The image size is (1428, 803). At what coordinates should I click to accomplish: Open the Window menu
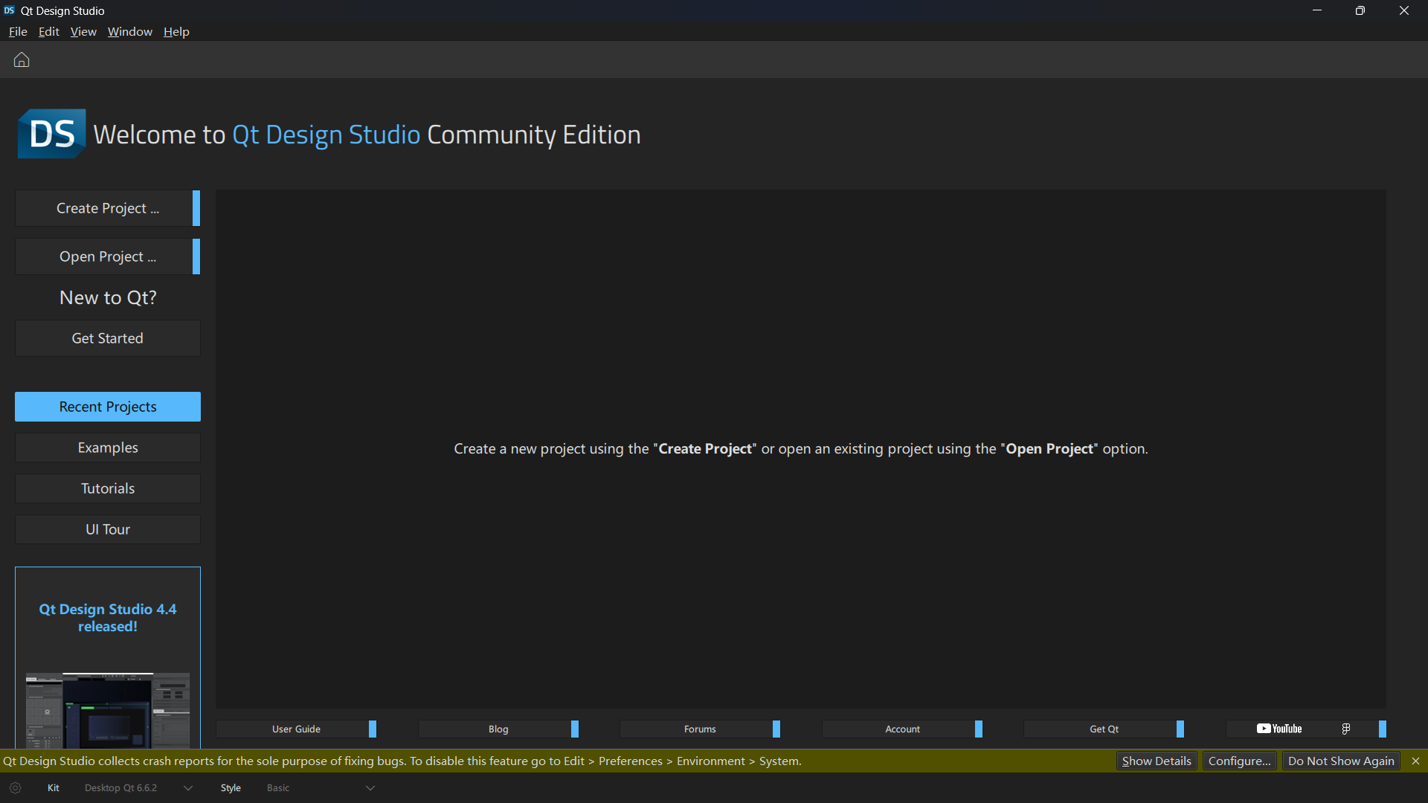click(x=129, y=31)
